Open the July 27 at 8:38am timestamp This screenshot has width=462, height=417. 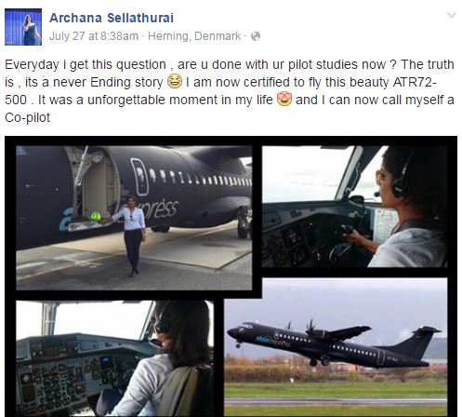click(94, 36)
